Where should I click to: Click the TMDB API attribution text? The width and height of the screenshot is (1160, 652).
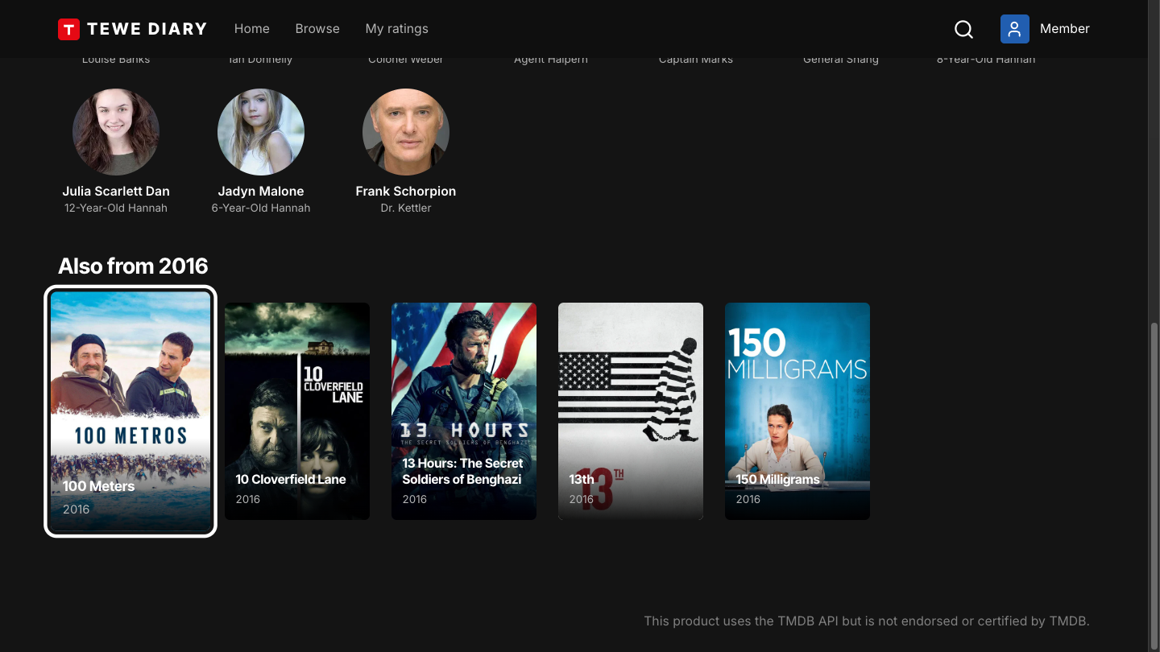pyautogui.click(x=867, y=621)
